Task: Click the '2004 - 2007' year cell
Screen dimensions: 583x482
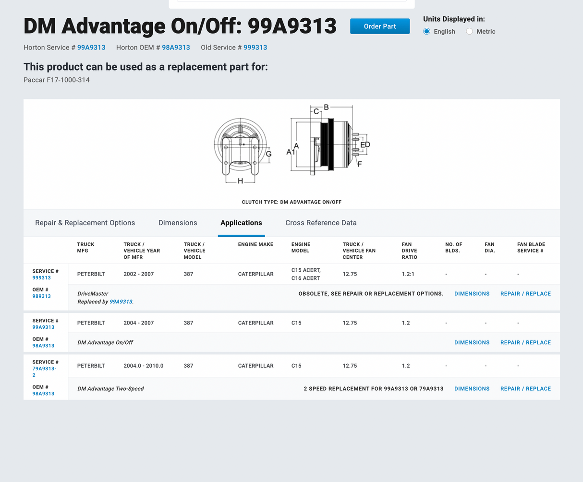Action: (x=139, y=323)
